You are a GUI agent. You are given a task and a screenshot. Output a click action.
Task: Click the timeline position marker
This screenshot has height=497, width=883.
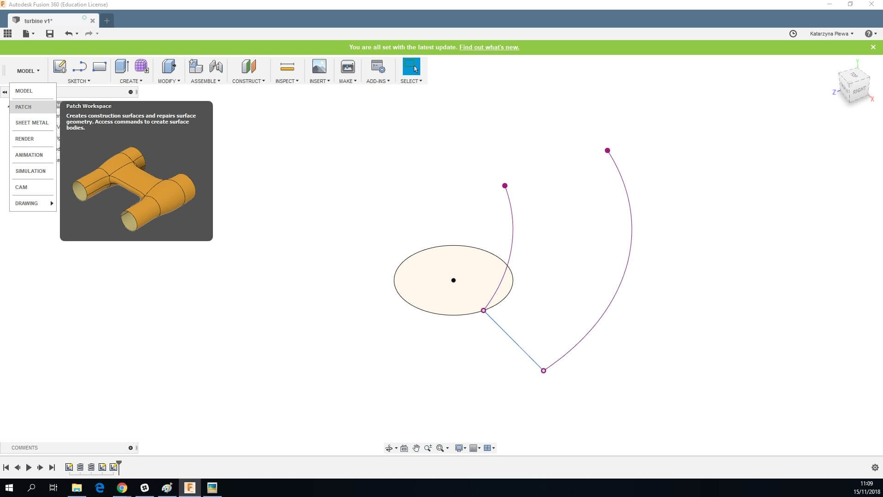point(119,467)
